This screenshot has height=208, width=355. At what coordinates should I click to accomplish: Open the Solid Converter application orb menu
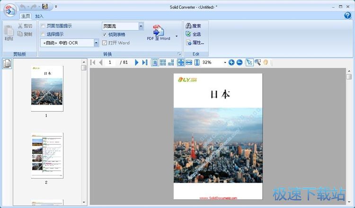tap(10, 10)
